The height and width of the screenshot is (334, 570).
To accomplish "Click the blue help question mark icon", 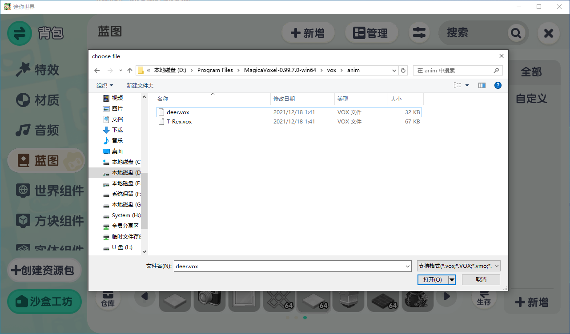I will 498,85.
